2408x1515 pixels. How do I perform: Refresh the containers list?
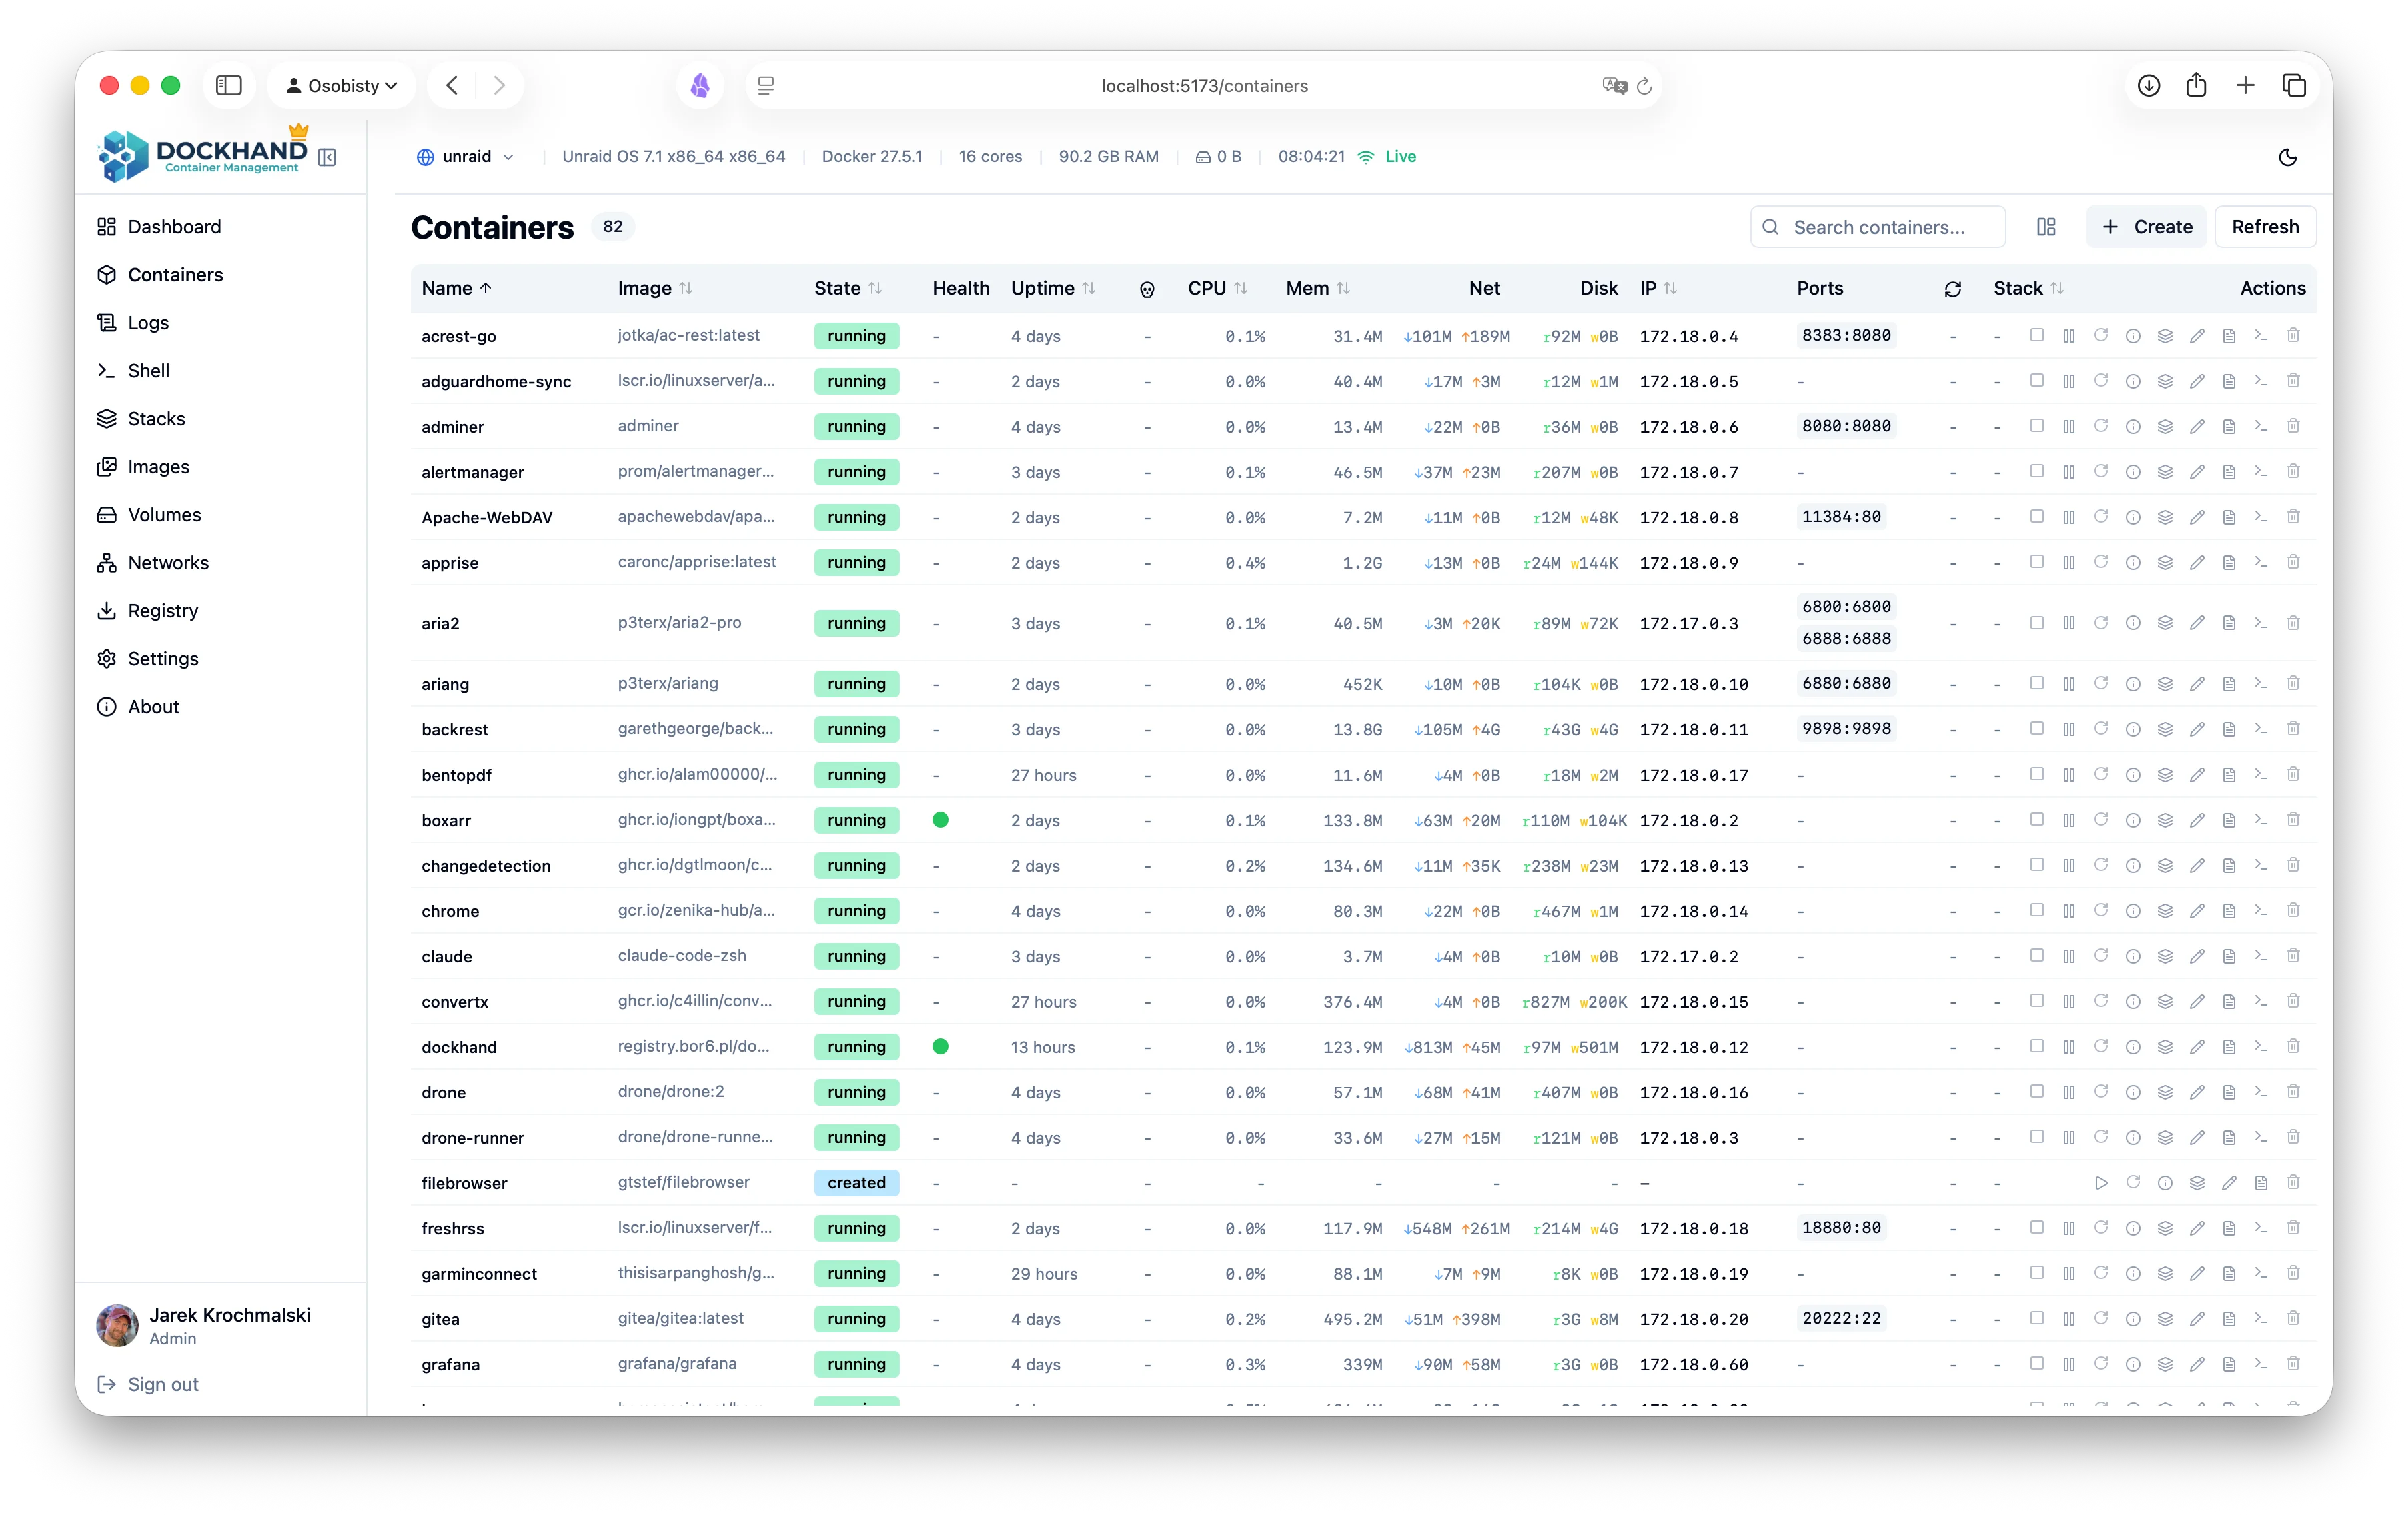pos(2264,227)
